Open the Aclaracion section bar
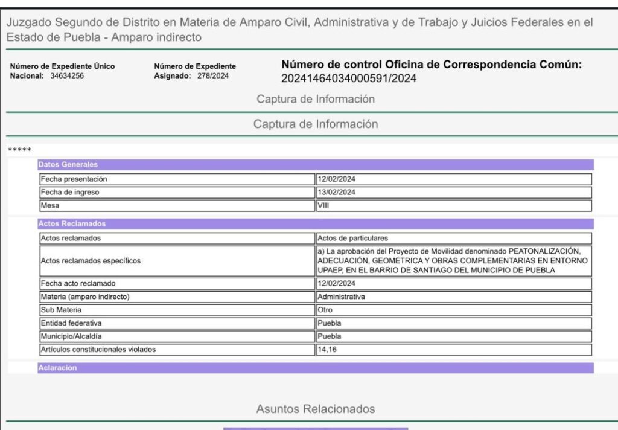 click(315, 367)
